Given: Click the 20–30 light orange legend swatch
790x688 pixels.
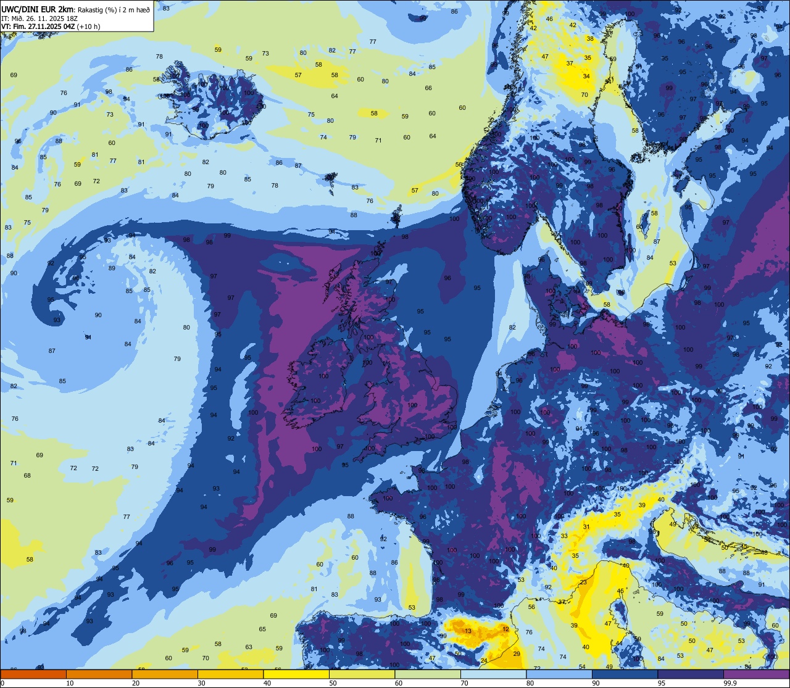Looking at the screenshot, I should (x=165, y=674).
